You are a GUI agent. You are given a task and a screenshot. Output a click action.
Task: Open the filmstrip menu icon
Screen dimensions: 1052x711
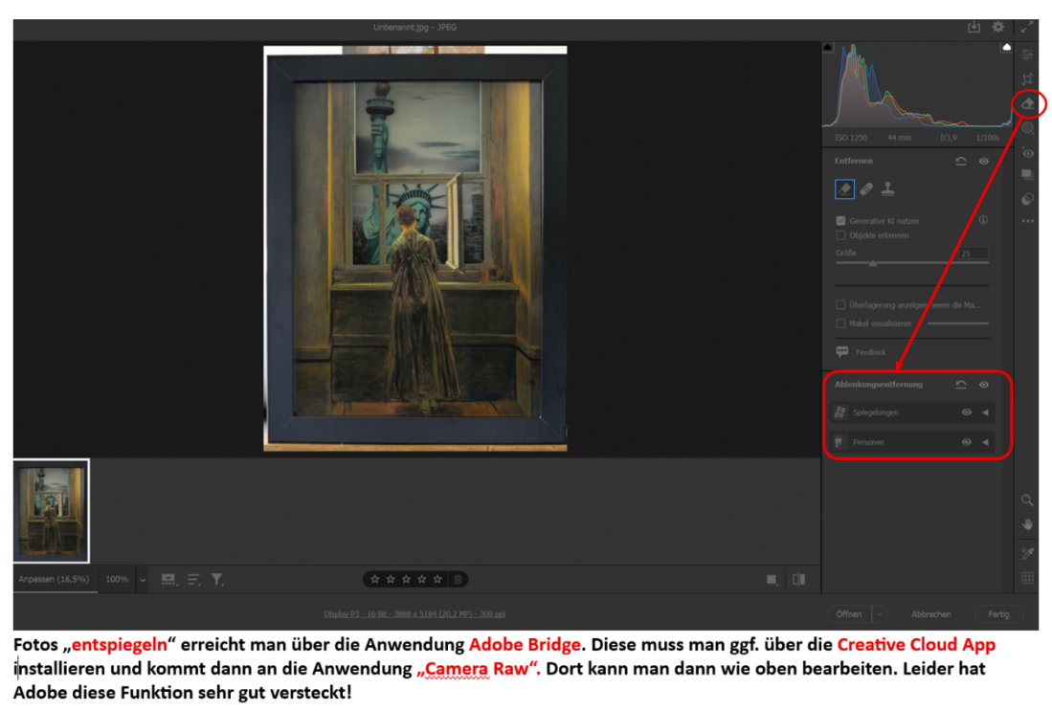[x=168, y=580]
